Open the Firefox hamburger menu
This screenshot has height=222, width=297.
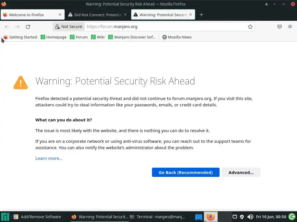pos(290,27)
